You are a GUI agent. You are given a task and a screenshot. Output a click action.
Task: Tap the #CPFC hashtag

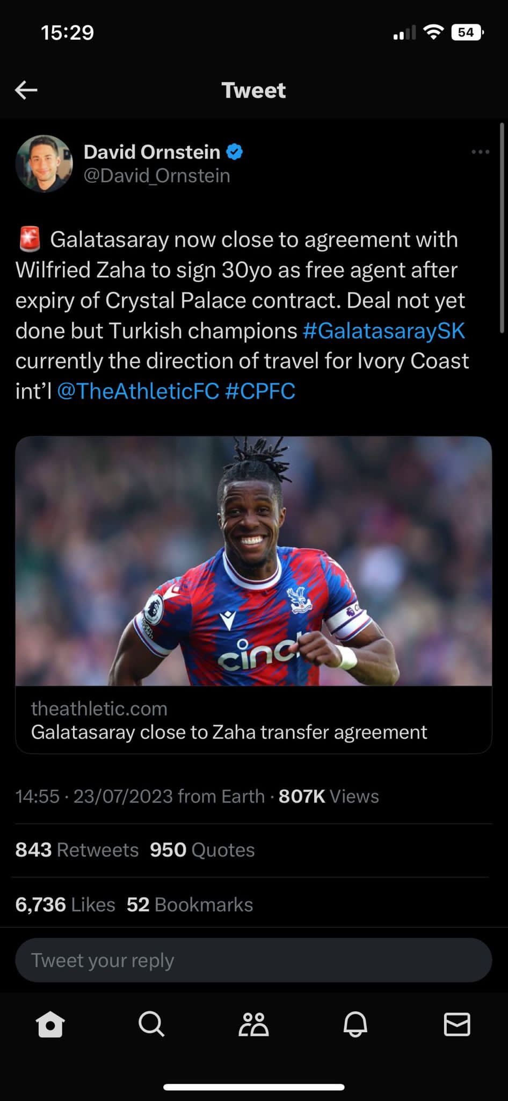tap(260, 391)
